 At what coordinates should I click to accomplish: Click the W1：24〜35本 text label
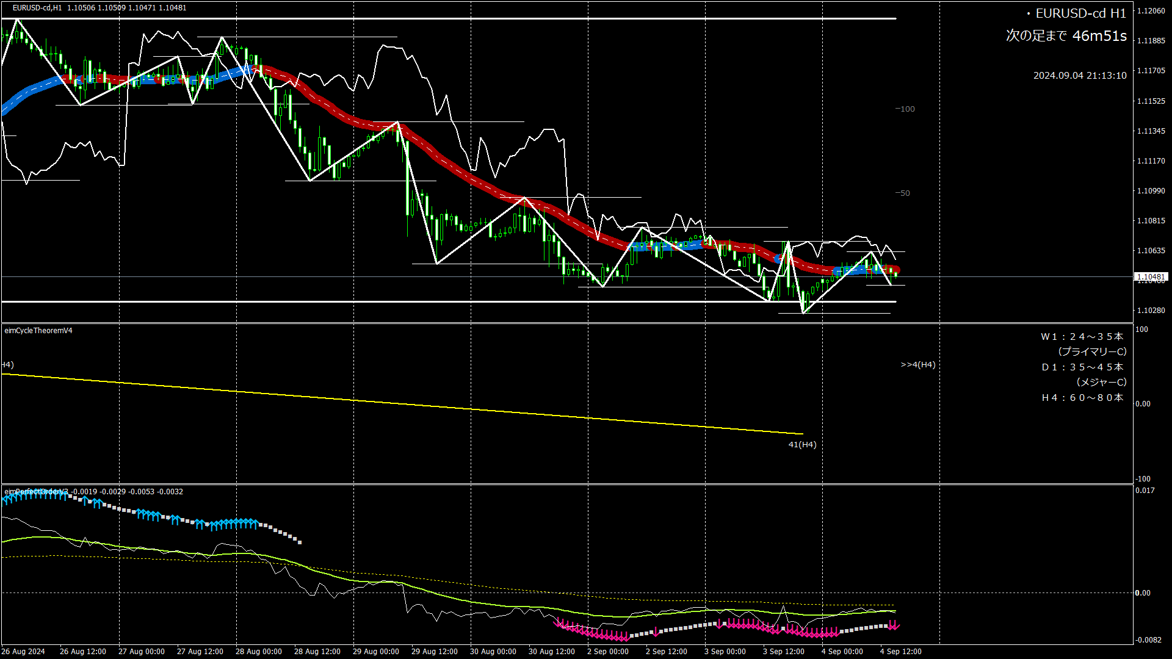1082,337
